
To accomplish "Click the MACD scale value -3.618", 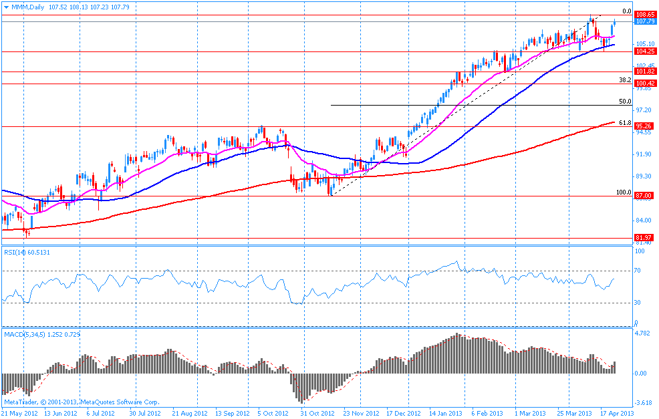I will [643, 402].
